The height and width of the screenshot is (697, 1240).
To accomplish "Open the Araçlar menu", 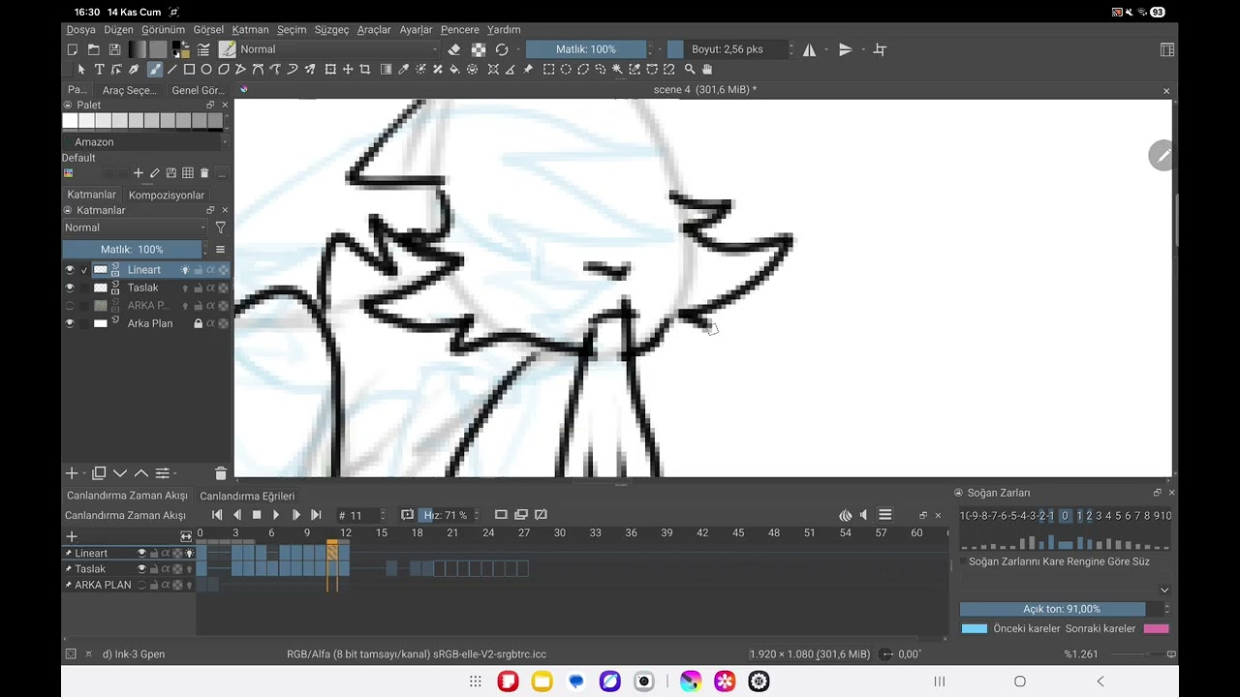I will pos(374,30).
